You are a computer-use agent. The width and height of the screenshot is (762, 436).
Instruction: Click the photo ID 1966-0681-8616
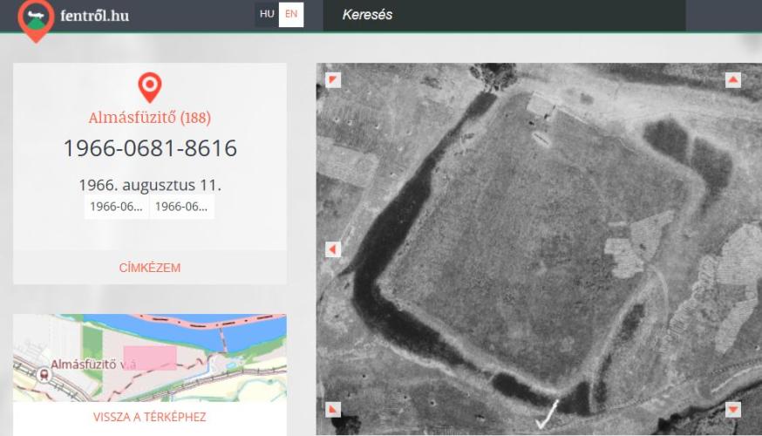pyautogui.click(x=150, y=148)
